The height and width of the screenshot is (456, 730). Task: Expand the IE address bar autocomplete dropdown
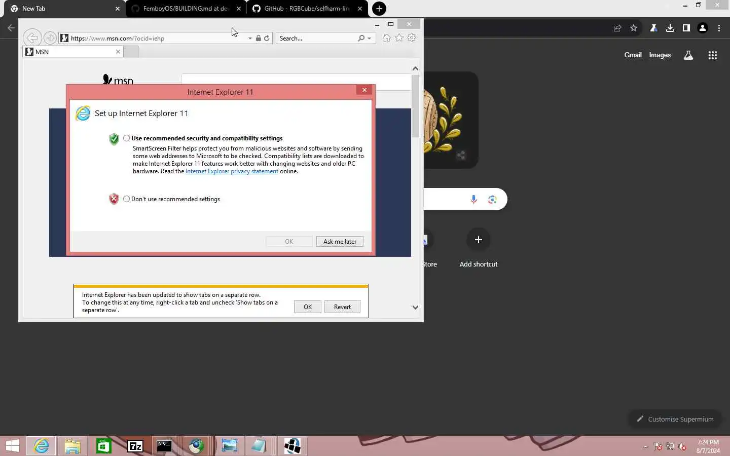click(250, 39)
